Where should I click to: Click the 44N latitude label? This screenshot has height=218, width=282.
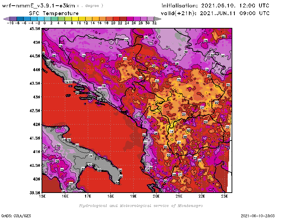[x=36, y=69]
